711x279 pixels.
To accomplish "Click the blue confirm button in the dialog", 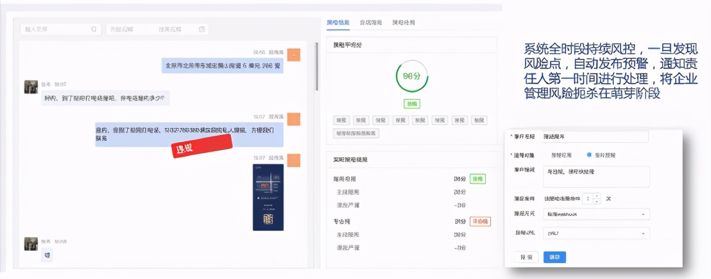I will pyautogui.click(x=554, y=257).
